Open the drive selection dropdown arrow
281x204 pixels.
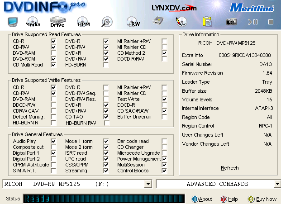point(148,184)
